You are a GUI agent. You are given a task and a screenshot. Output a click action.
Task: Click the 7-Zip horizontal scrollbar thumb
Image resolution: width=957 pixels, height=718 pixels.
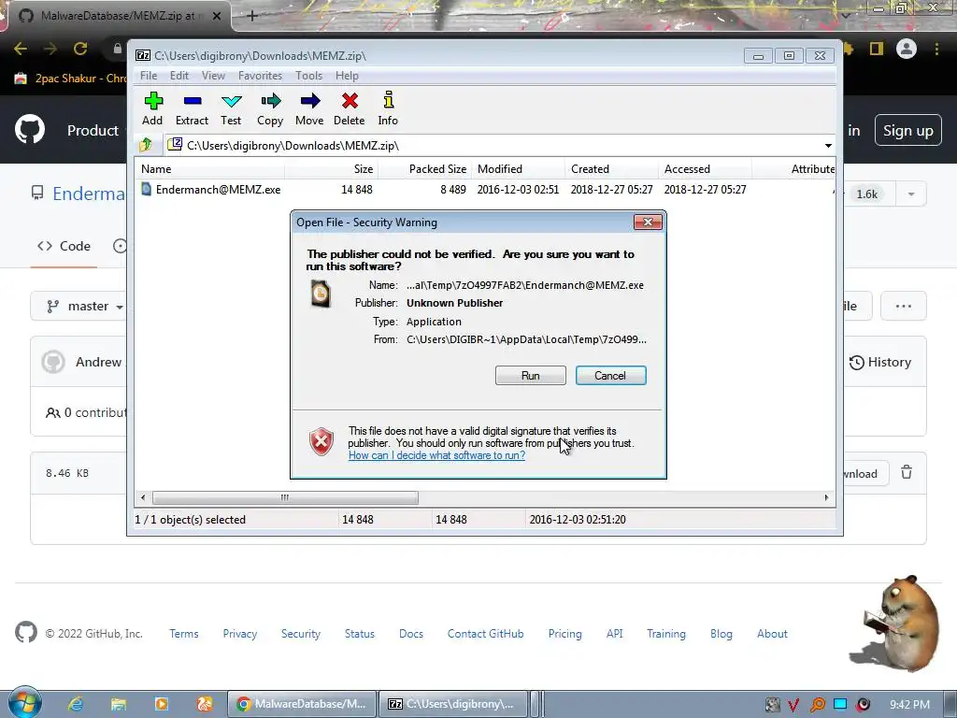pos(285,497)
